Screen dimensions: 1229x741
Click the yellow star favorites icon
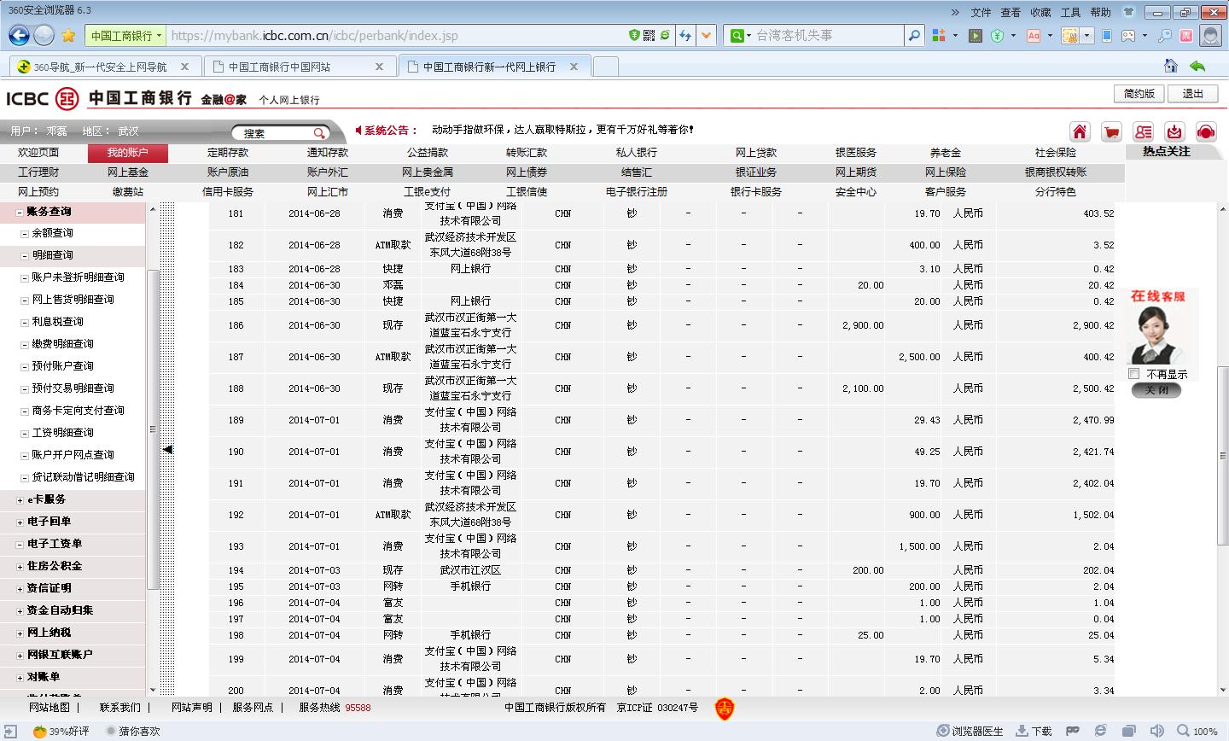coord(69,35)
